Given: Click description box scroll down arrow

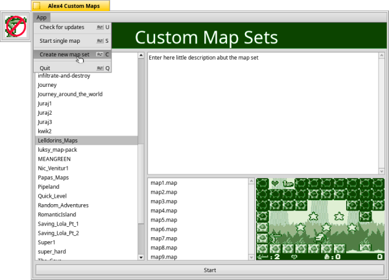Looking at the screenshot, I should pos(382,170).
